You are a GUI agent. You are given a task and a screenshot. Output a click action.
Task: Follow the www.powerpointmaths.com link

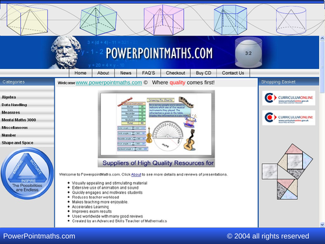(x=109, y=83)
